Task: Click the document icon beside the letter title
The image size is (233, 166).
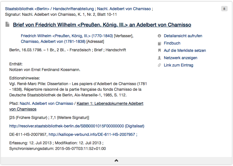Action: [x=7, y=25]
